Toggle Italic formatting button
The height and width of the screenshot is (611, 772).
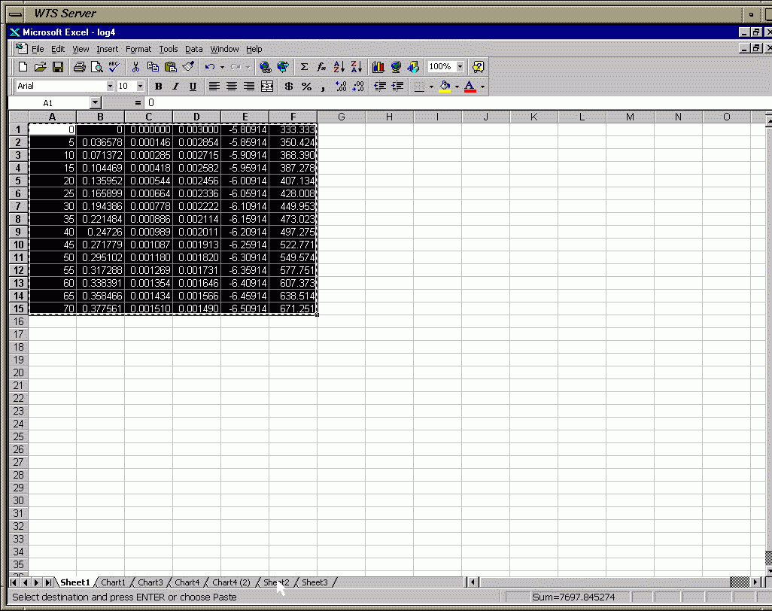(x=175, y=87)
